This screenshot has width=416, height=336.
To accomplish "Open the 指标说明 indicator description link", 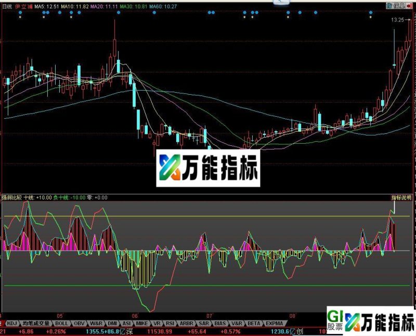I will [x=401, y=197].
